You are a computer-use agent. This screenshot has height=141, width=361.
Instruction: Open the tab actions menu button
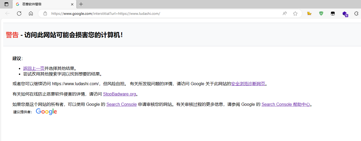6,4
